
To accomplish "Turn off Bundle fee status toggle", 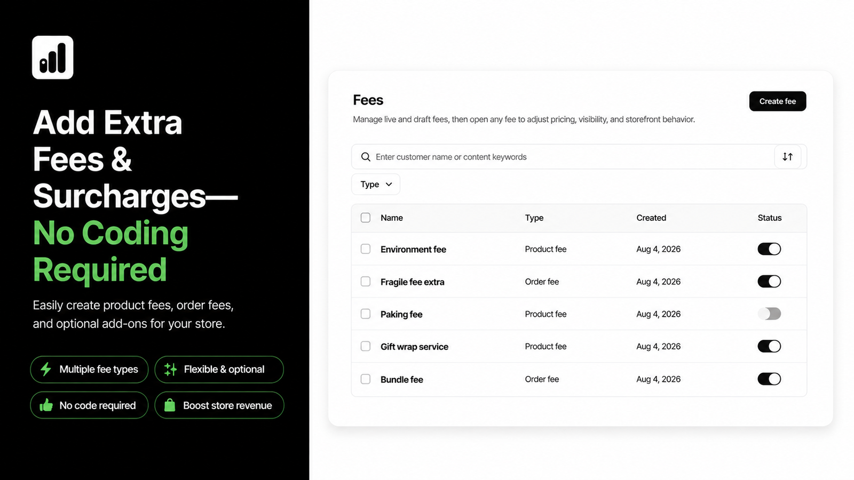I will click(769, 379).
